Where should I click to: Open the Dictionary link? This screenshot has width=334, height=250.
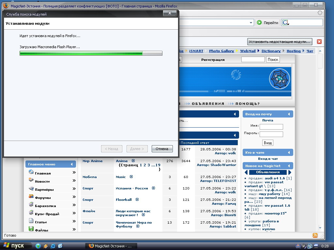tap(271, 51)
